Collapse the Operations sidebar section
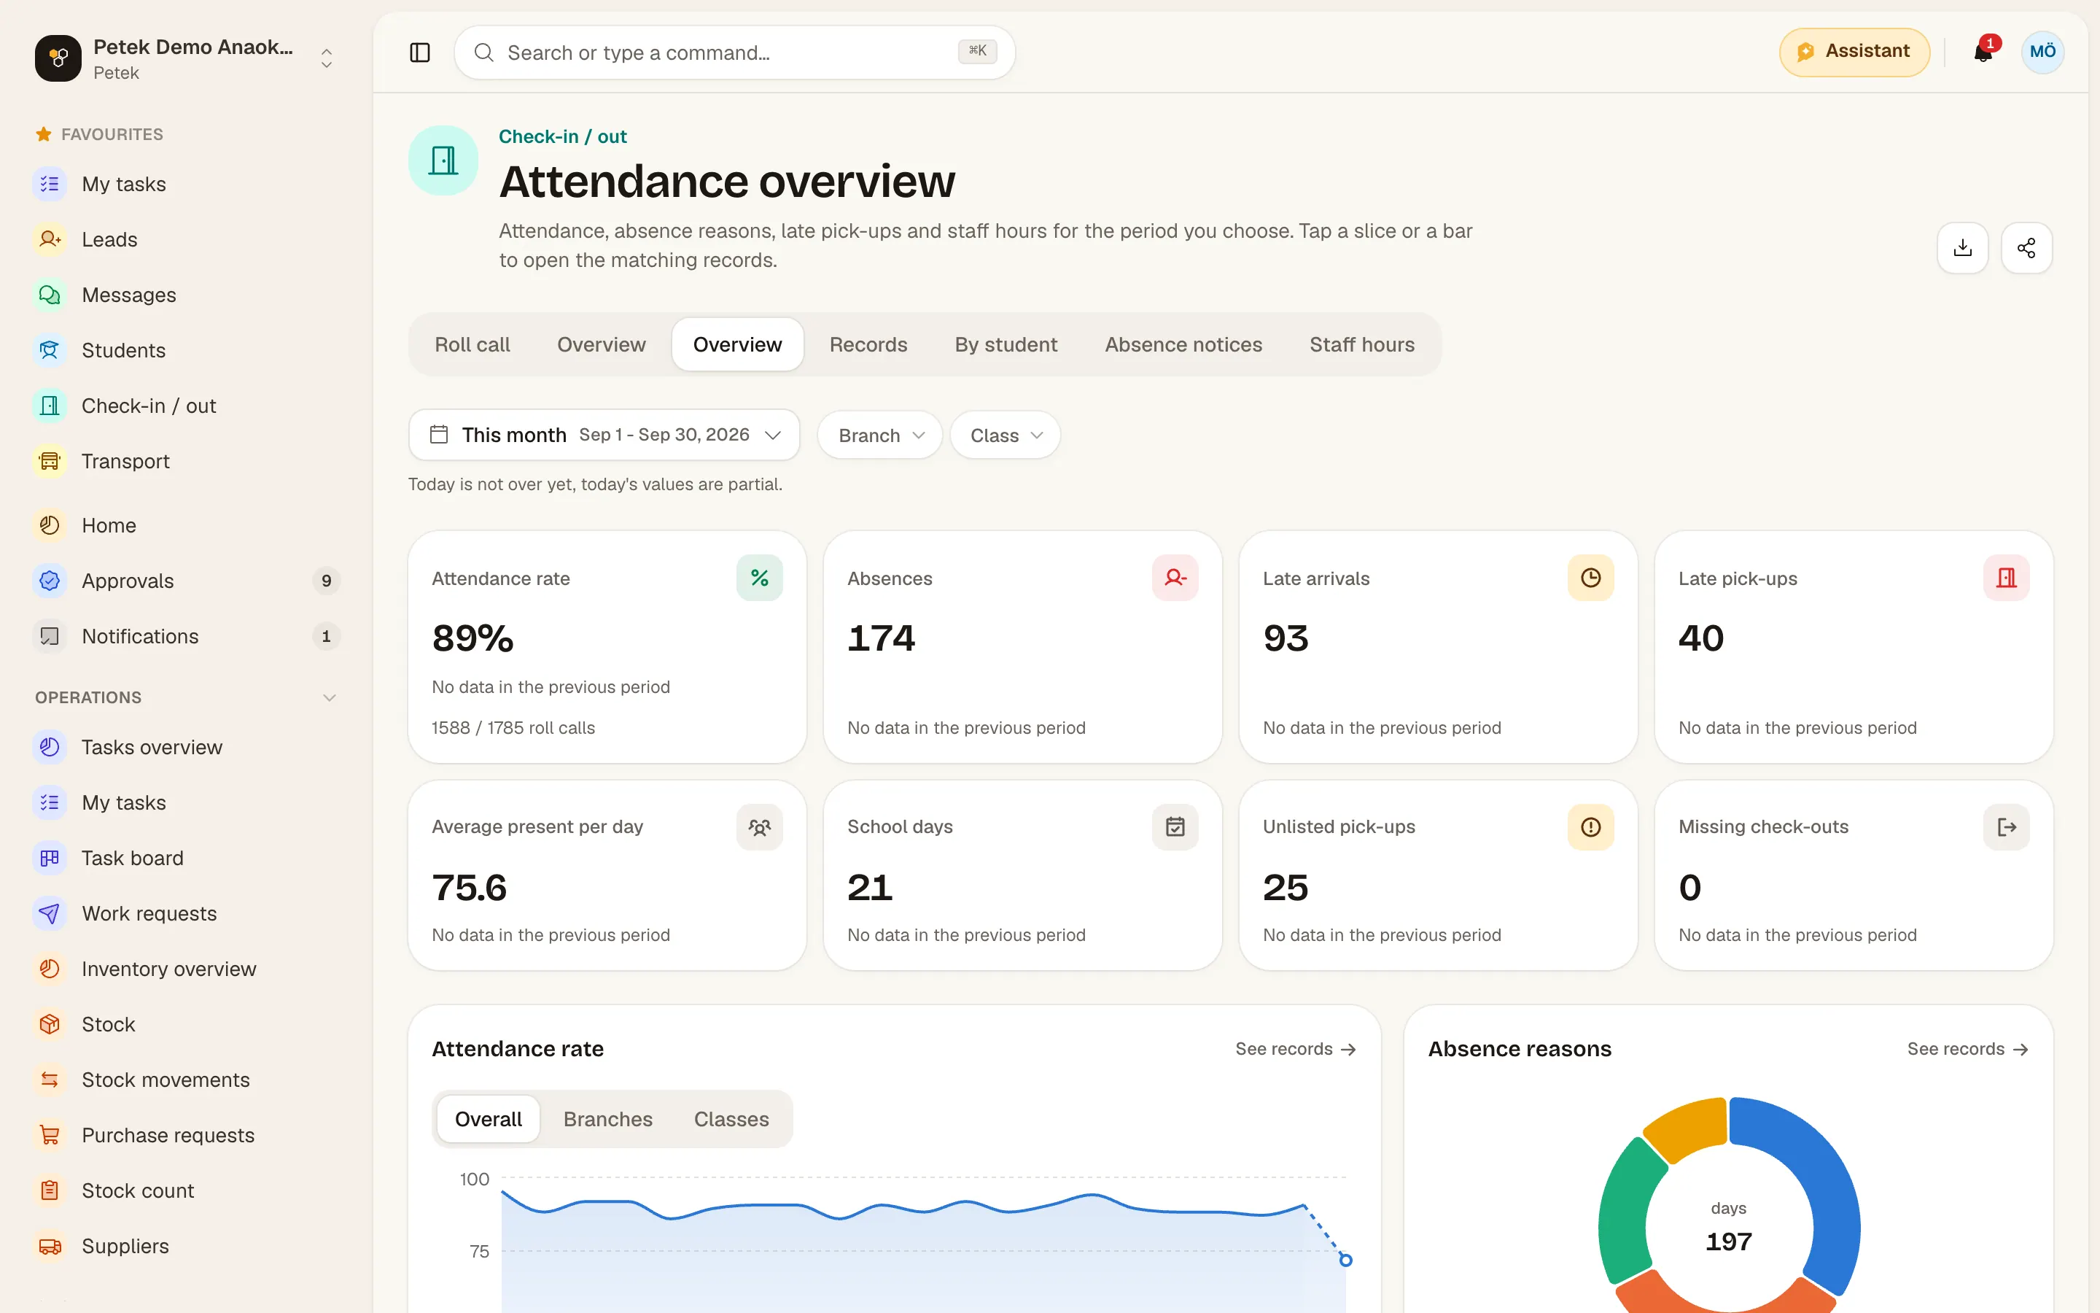The height and width of the screenshot is (1313, 2100). (x=329, y=698)
